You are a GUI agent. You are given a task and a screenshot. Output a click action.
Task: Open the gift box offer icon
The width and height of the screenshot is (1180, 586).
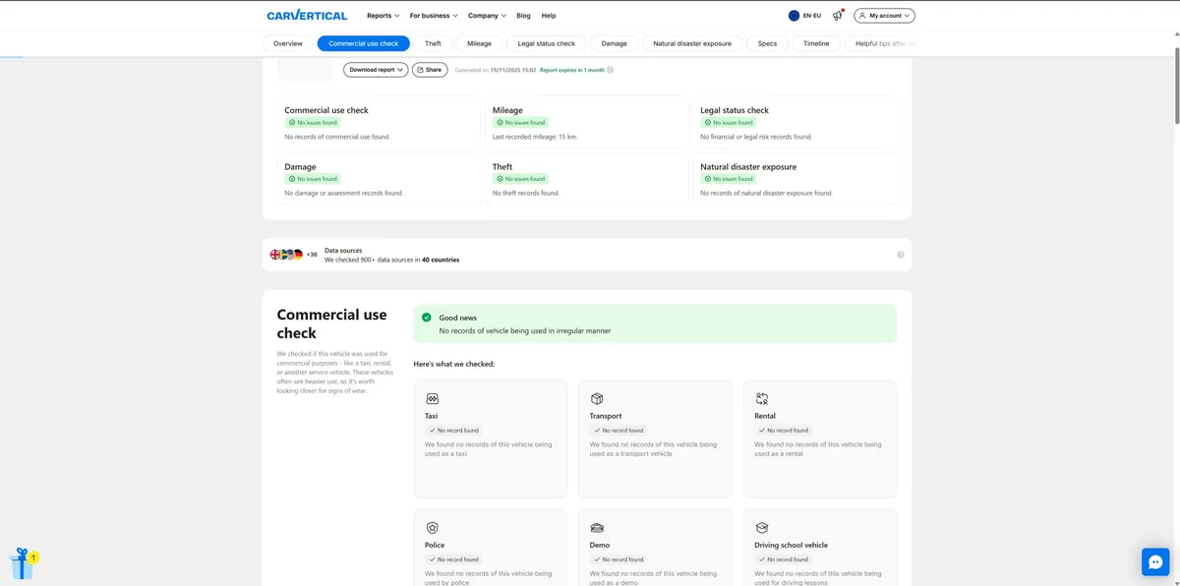click(x=23, y=563)
